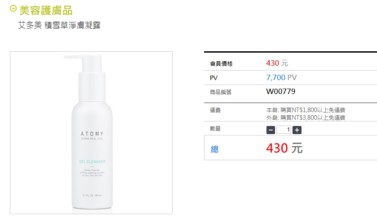
Task: Click the GEL CLEANSER text on bottle
Action: tap(92, 162)
